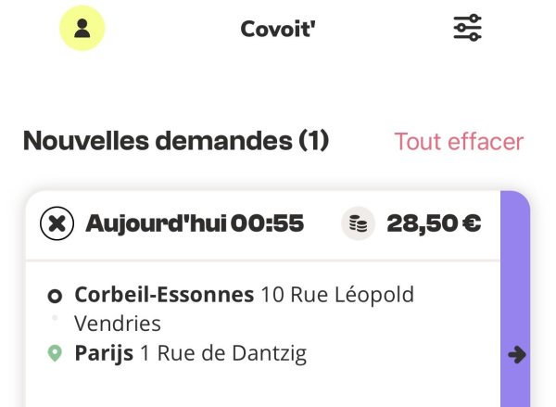Click the "1 Rue de Dantzig" address
556x407 pixels.
pyautogui.click(x=222, y=353)
